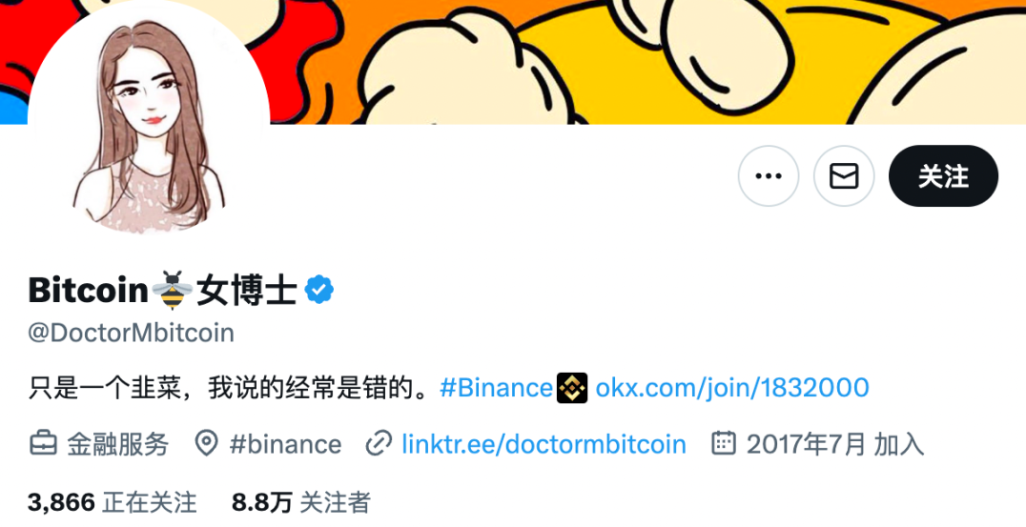1026x527 pixels.
Task: Click the calendar icon by join date
Action: (724, 443)
